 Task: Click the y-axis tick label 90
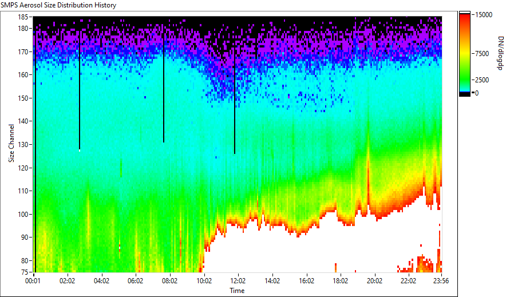pyautogui.click(x=25, y=237)
